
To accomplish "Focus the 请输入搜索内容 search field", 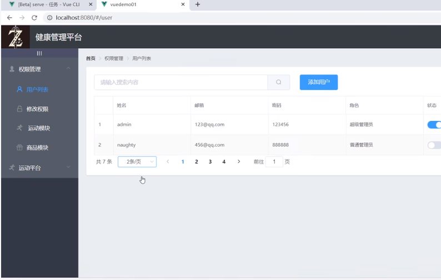I will pos(181,82).
